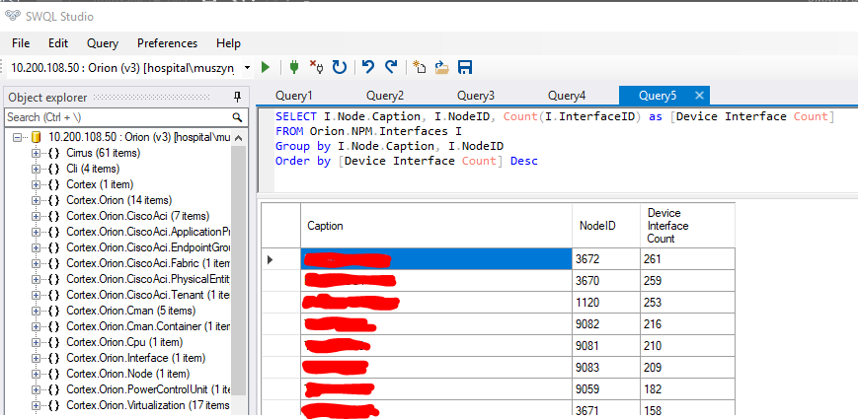Expand the Cli (4 items) node
The width and height of the screenshot is (858, 419).
[37, 169]
